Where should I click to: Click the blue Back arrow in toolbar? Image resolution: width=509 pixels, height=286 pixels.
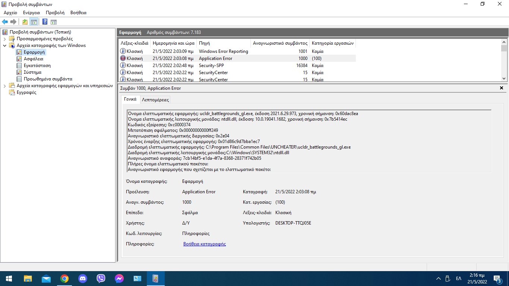[x=5, y=22]
